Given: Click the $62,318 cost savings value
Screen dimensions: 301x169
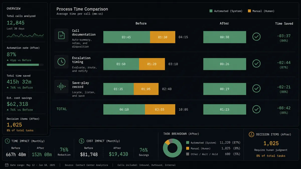Looking at the screenshot, I should [x=17, y=104].
